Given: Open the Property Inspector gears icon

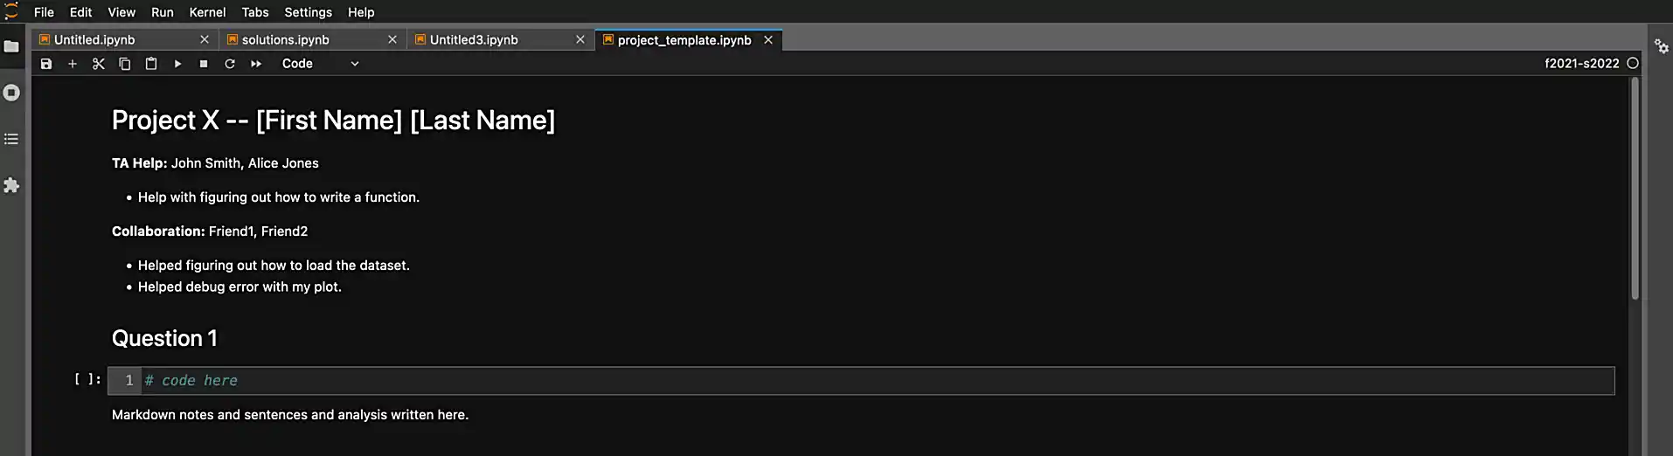Looking at the screenshot, I should tap(1661, 46).
